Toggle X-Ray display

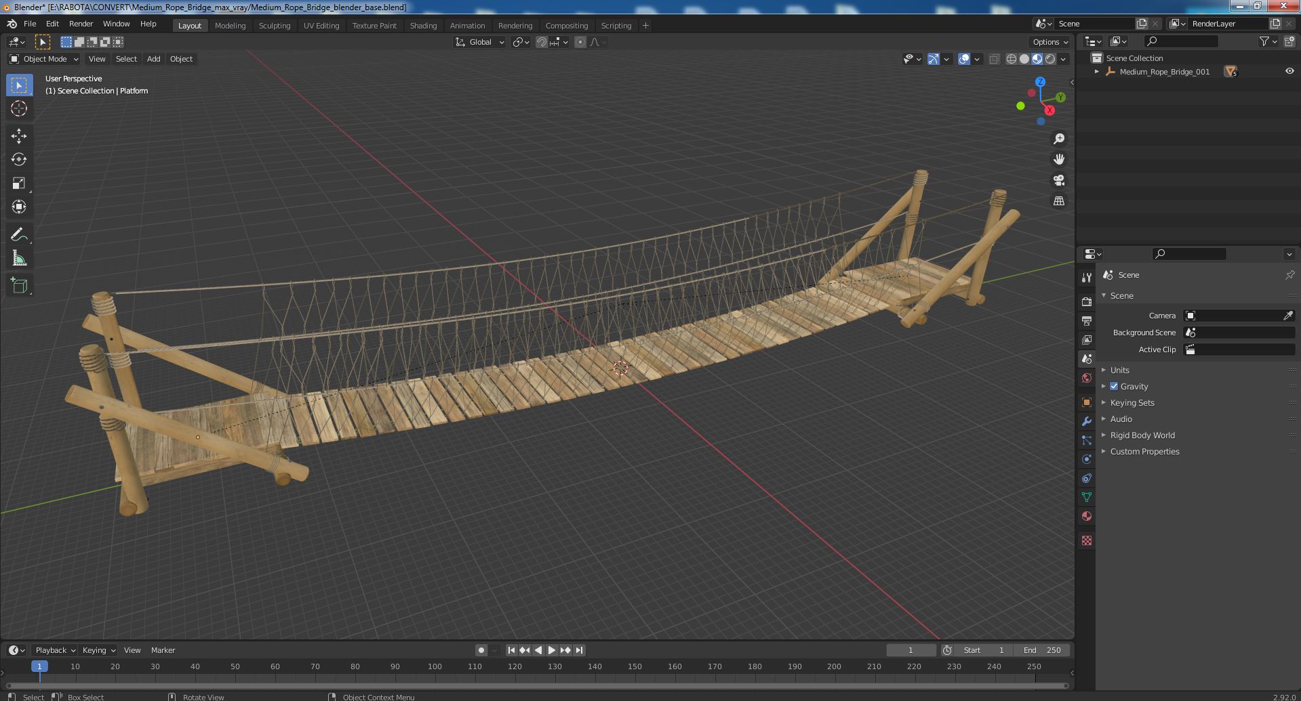point(994,59)
